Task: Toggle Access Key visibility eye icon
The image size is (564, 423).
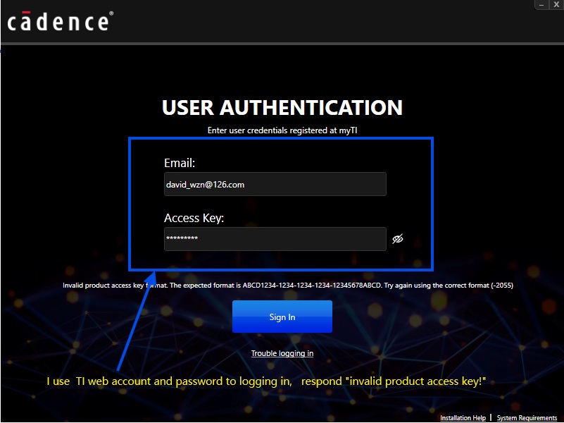Action: point(398,239)
